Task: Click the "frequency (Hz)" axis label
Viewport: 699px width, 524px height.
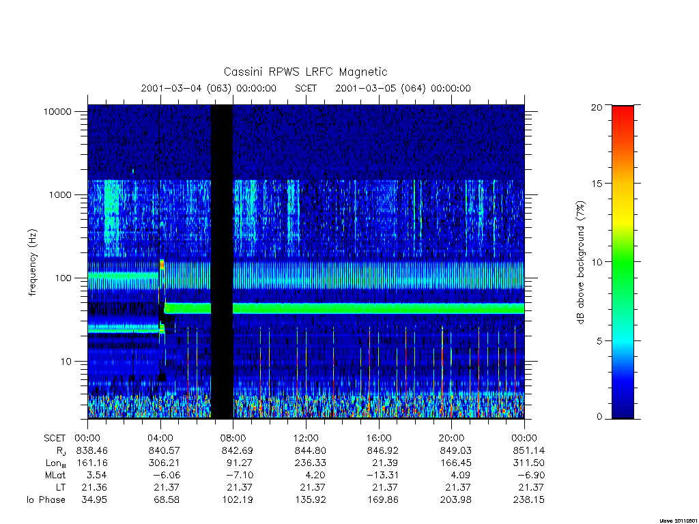Action: [33, 263]
